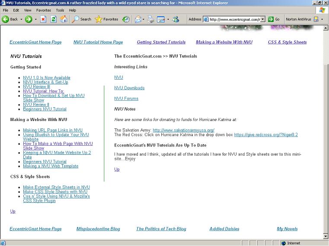
Task: Click inside the address URL field
Action: tap(234, 19)
